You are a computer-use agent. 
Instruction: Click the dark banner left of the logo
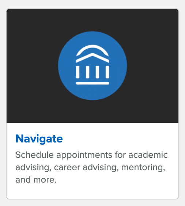click(32, 66)
